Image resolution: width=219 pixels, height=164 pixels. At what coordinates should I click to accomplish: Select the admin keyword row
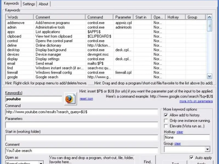(106, 27)
